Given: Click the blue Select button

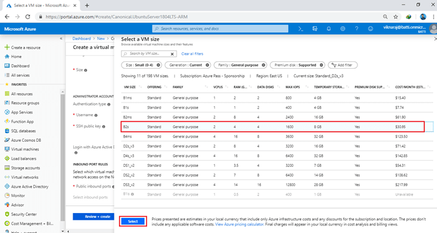Looking at the screenshot, I should 133,221.
